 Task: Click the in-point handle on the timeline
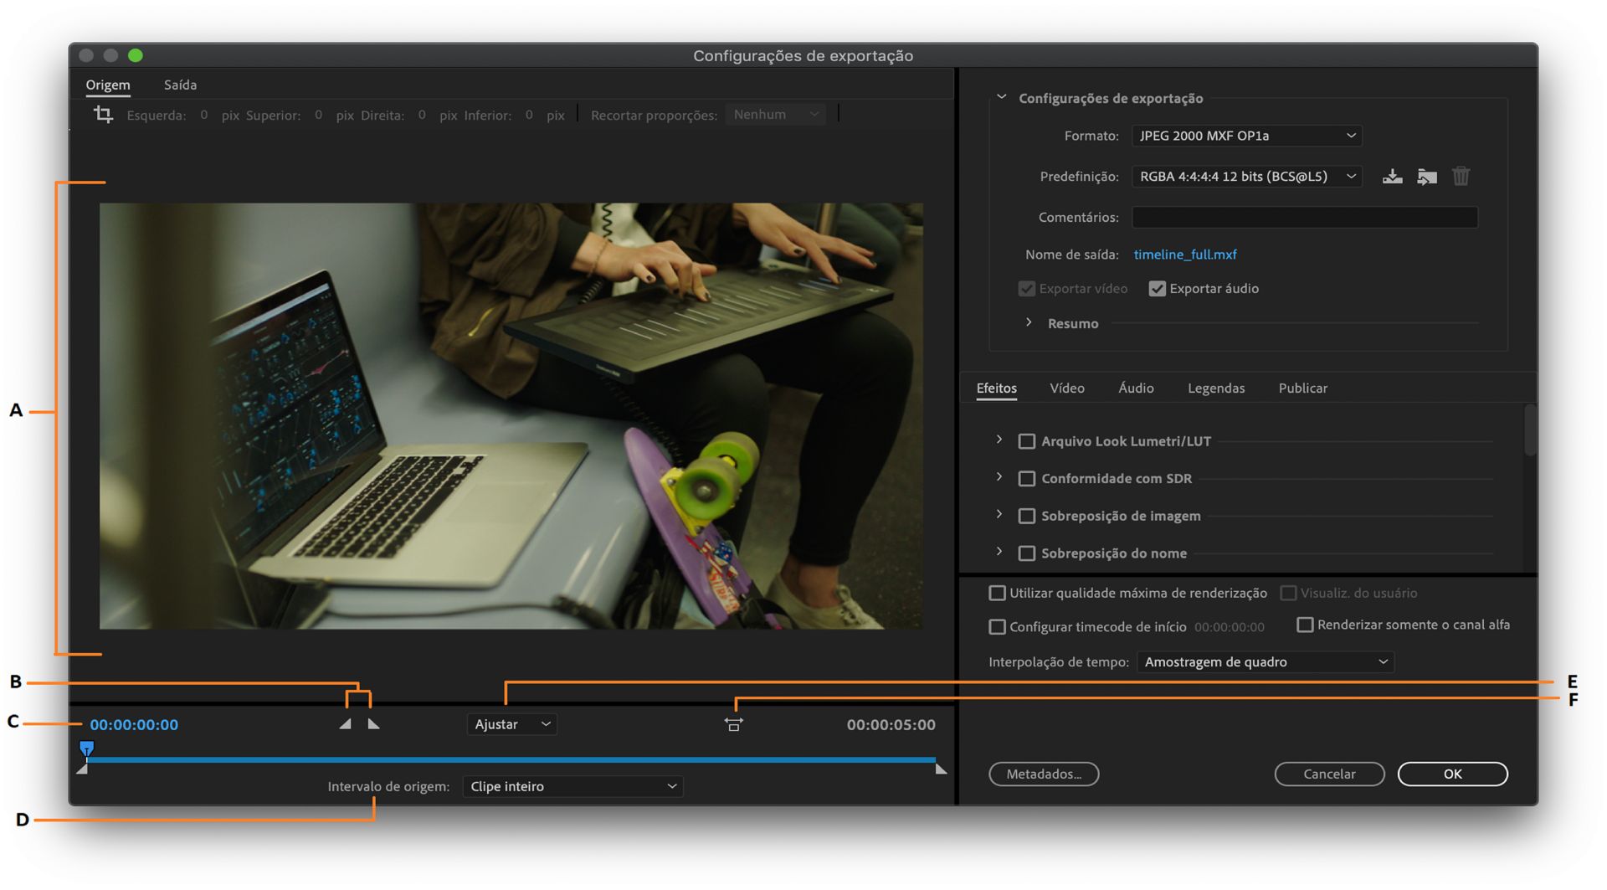82,769
